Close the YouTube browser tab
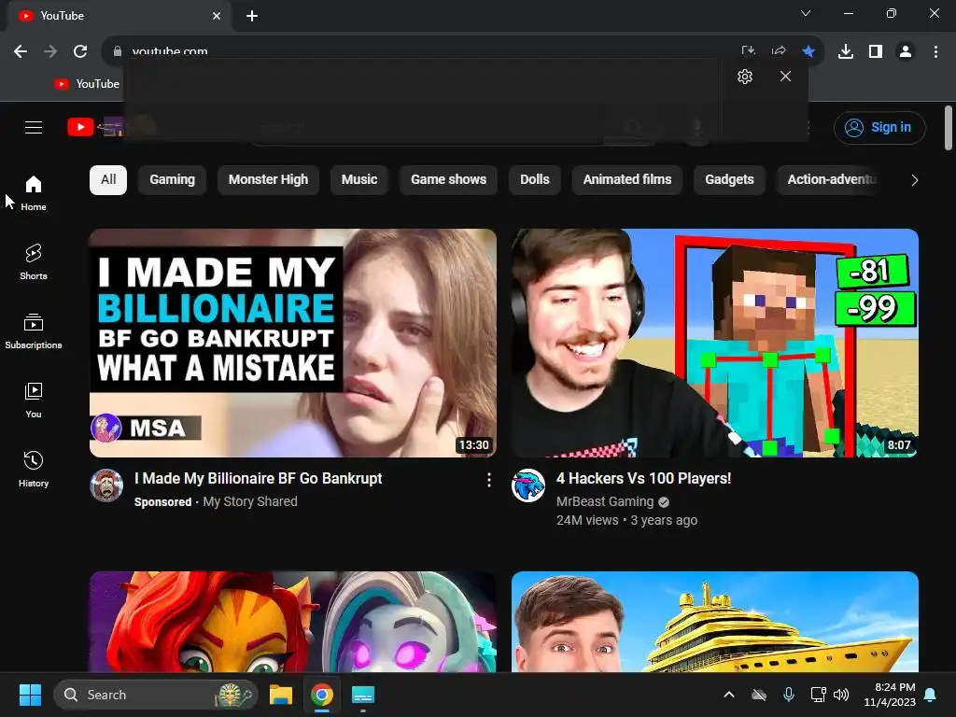 217,16
